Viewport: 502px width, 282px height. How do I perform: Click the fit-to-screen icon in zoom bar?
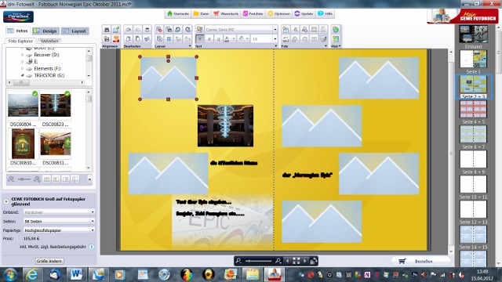point(296,261)
